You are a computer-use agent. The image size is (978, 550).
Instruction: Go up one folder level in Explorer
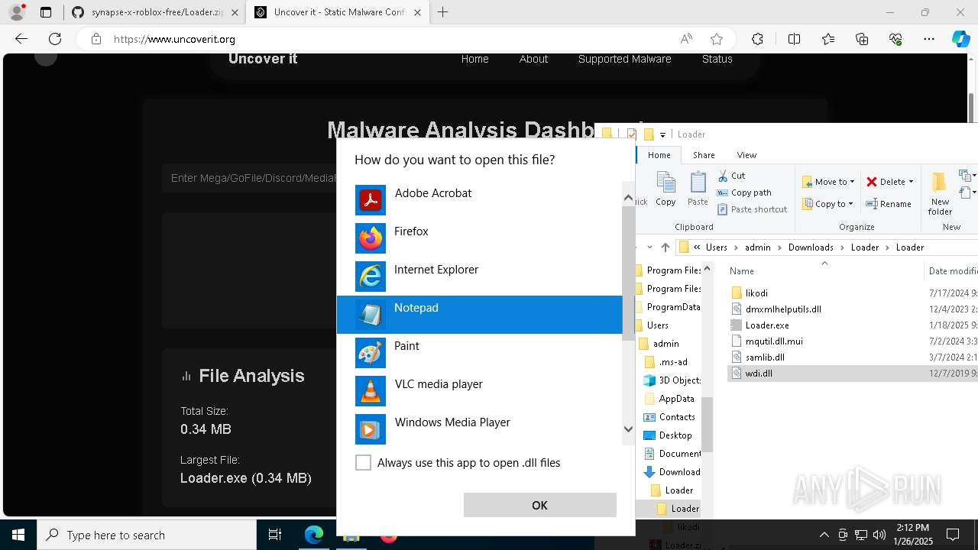[x=665, y=247]
